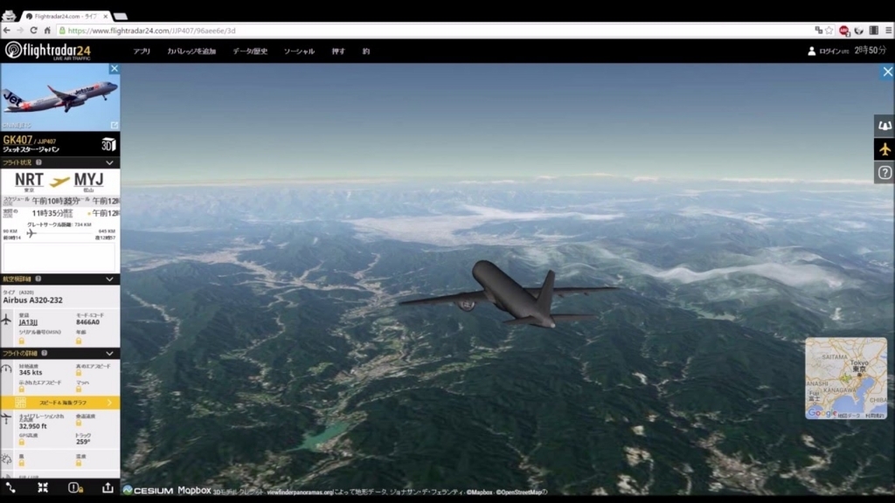Click the serial number MSN lock icon
Viewport: 895px width, 503px height.
tap(22, 341)
